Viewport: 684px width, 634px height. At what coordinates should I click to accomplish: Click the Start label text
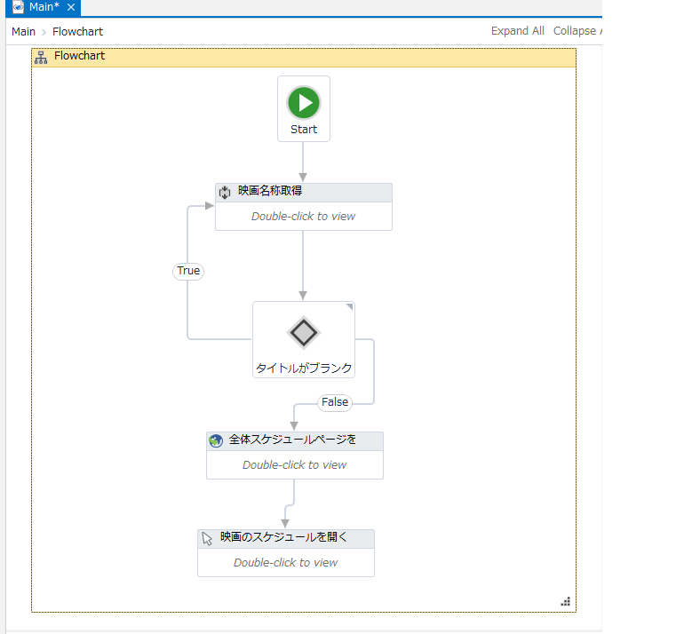click(x=304, y=130)
